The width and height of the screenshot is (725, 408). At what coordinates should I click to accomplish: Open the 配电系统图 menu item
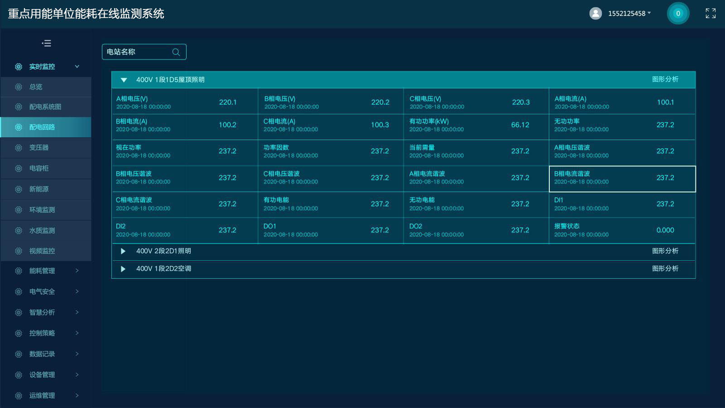click(45, 107)
